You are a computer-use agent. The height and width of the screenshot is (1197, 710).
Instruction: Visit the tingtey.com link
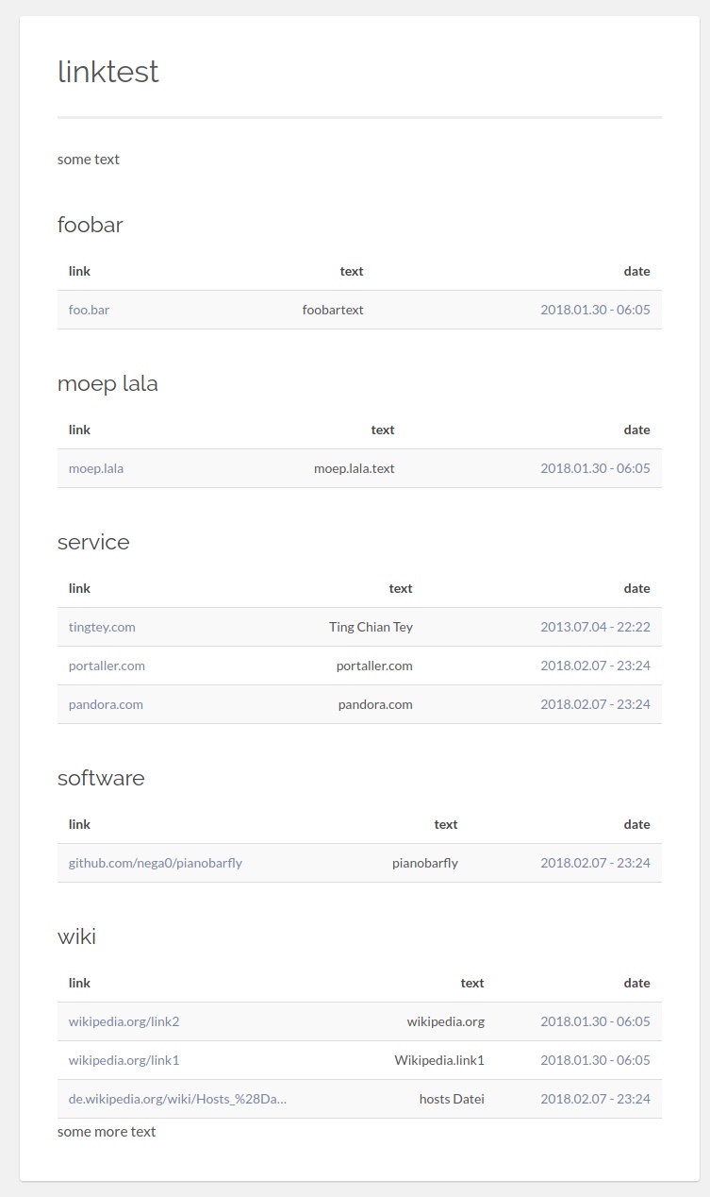[x=102, y=627]
